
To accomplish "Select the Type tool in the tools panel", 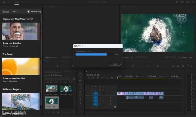I will click(81, 103).
